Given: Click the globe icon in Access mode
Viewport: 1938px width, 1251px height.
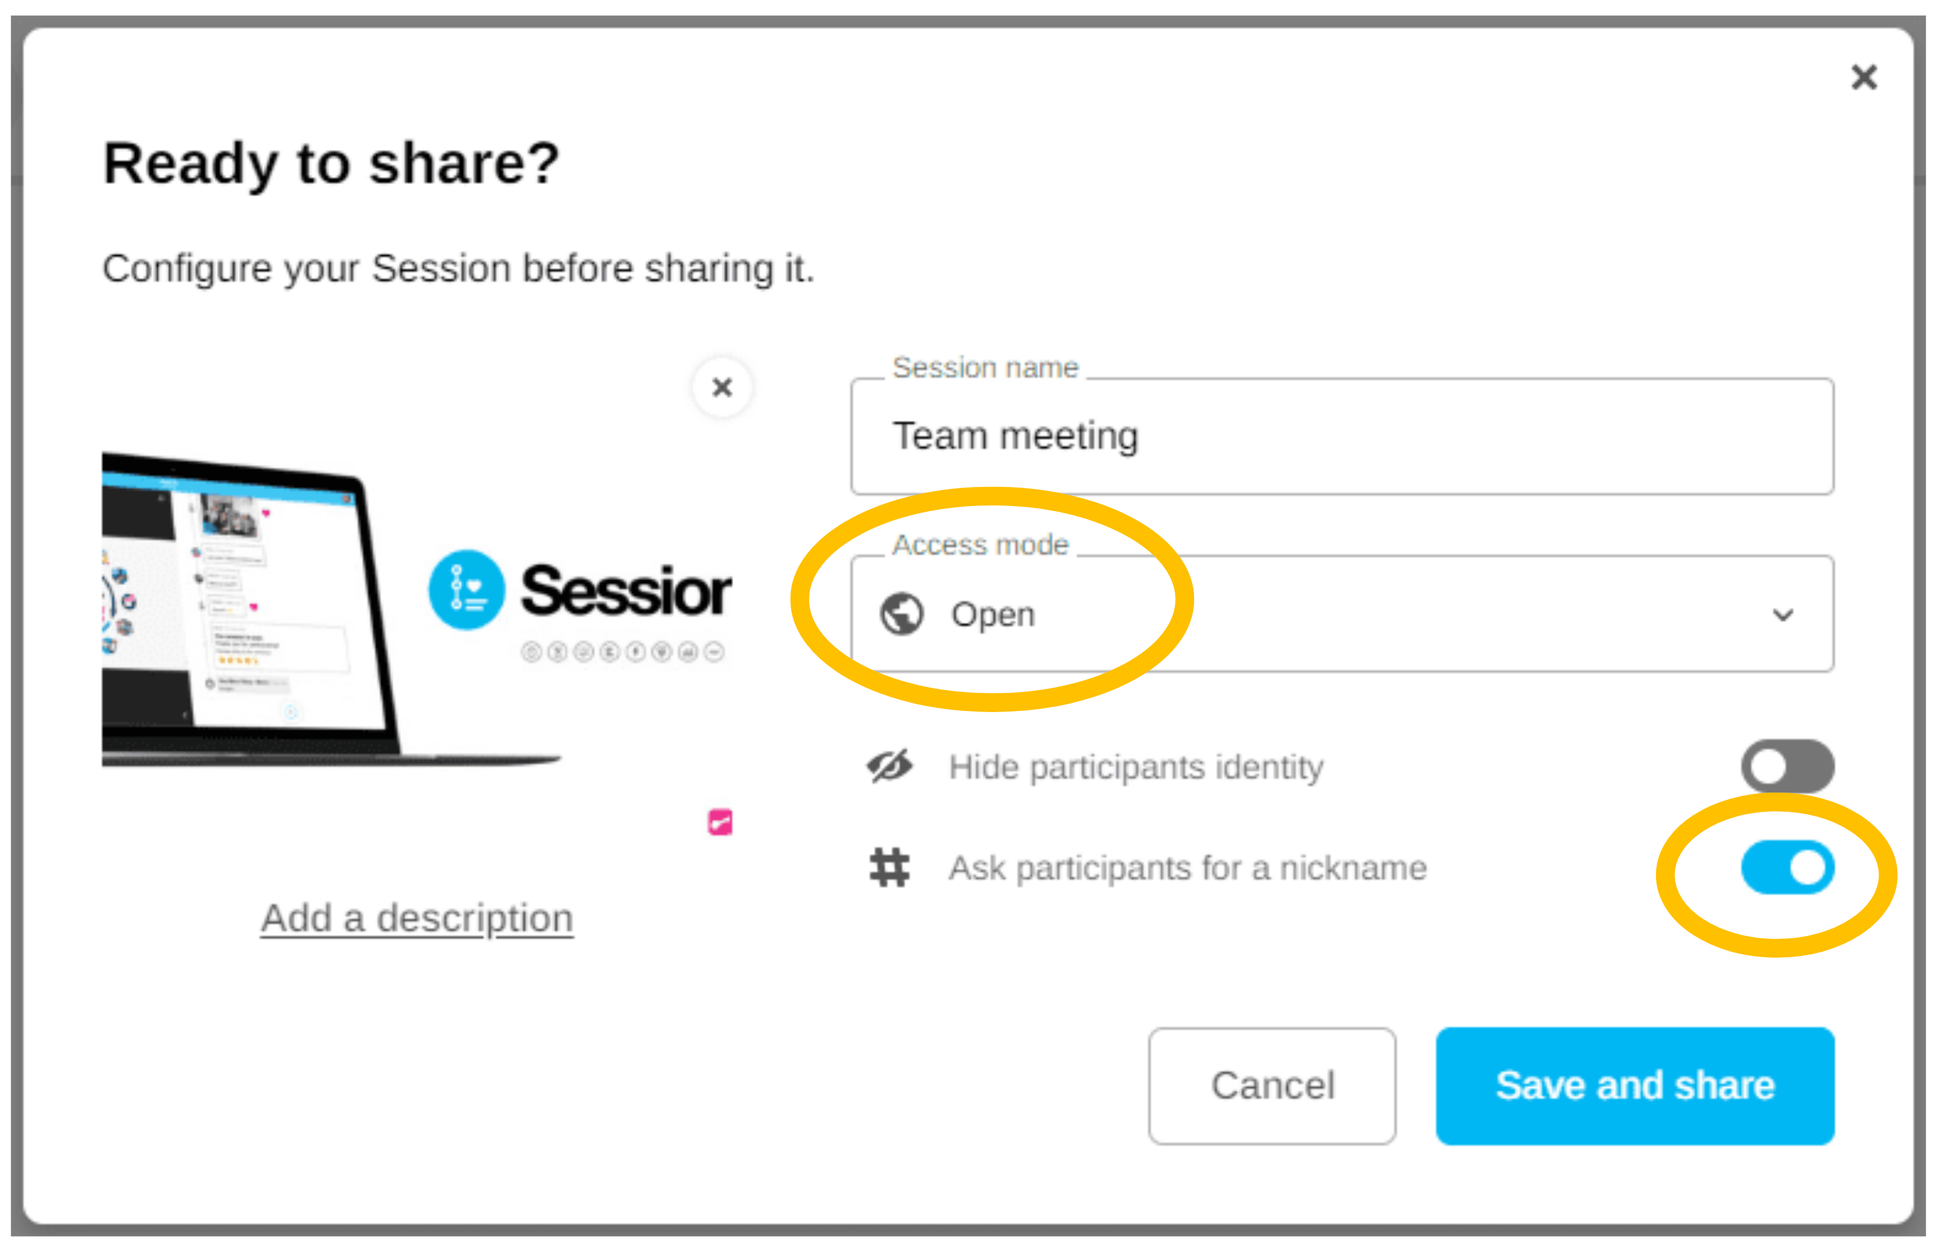Looking at the screenshot, I should point(901,614).
